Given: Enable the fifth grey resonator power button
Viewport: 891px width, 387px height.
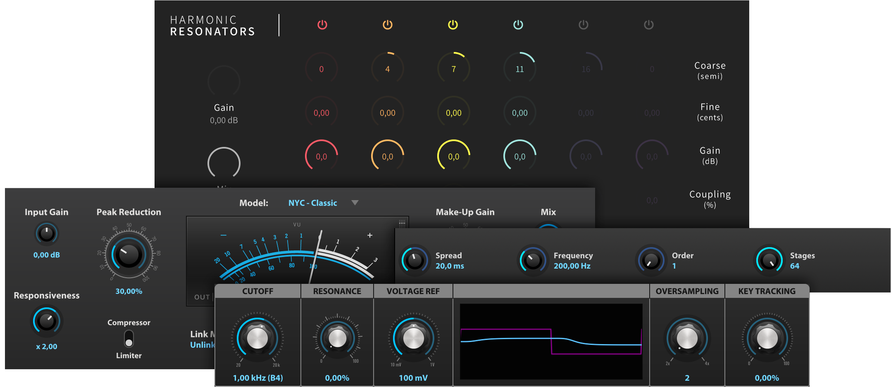Looking at the screenshot, I should 583,25.
